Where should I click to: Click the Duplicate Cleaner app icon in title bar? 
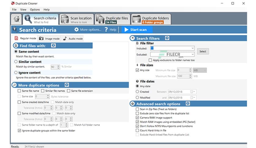pos(13,3)
